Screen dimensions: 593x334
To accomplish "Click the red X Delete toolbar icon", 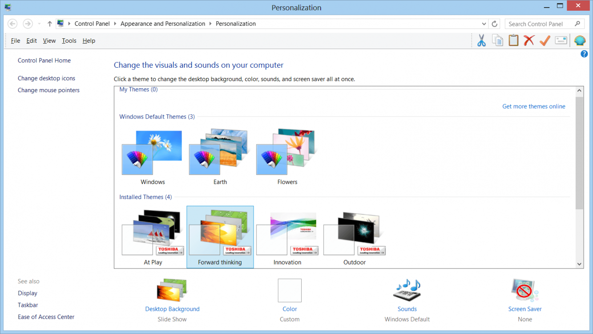I will pyautogui.click(x=529, y=41).
